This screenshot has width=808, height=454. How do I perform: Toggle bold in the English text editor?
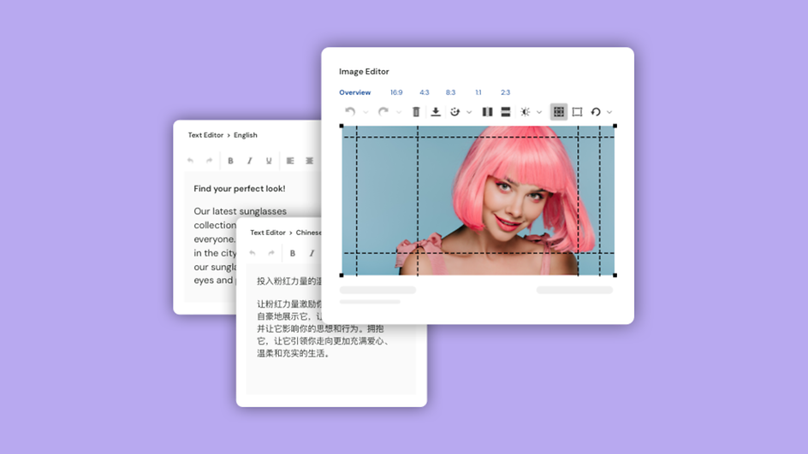[230, 161]
